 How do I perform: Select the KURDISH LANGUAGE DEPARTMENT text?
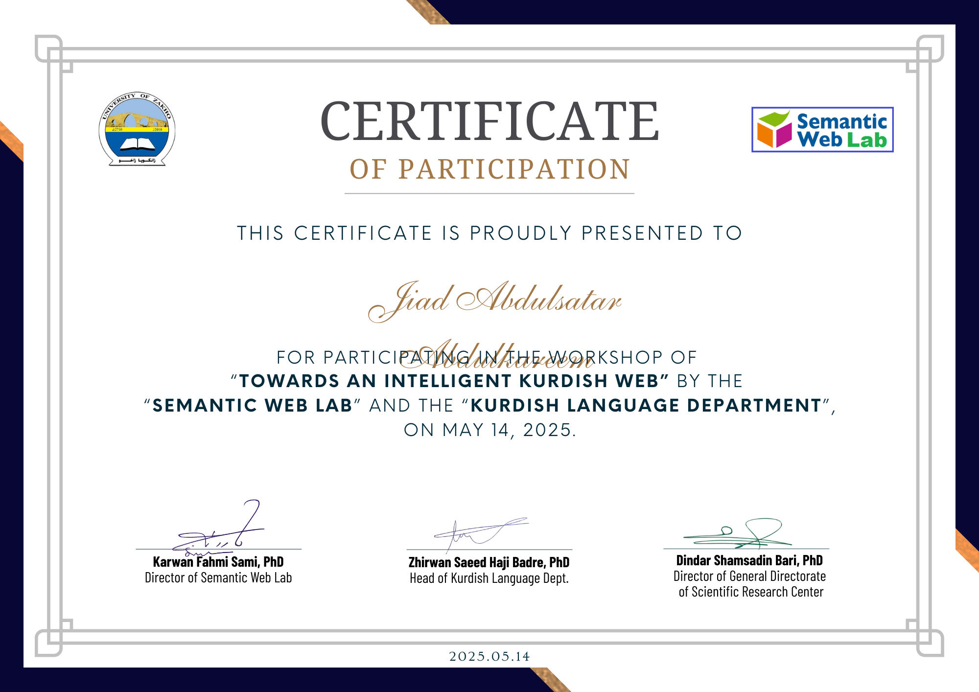coord(646,405)
